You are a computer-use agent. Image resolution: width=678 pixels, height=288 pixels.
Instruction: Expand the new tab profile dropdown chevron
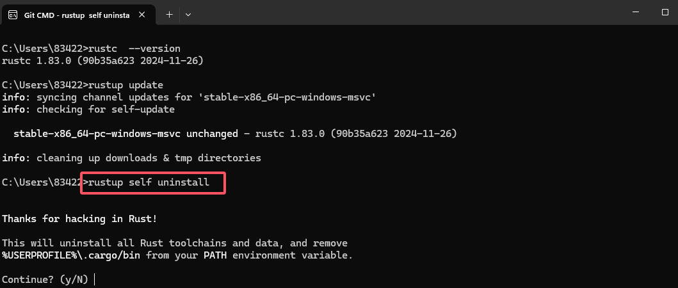coord(188,15)
